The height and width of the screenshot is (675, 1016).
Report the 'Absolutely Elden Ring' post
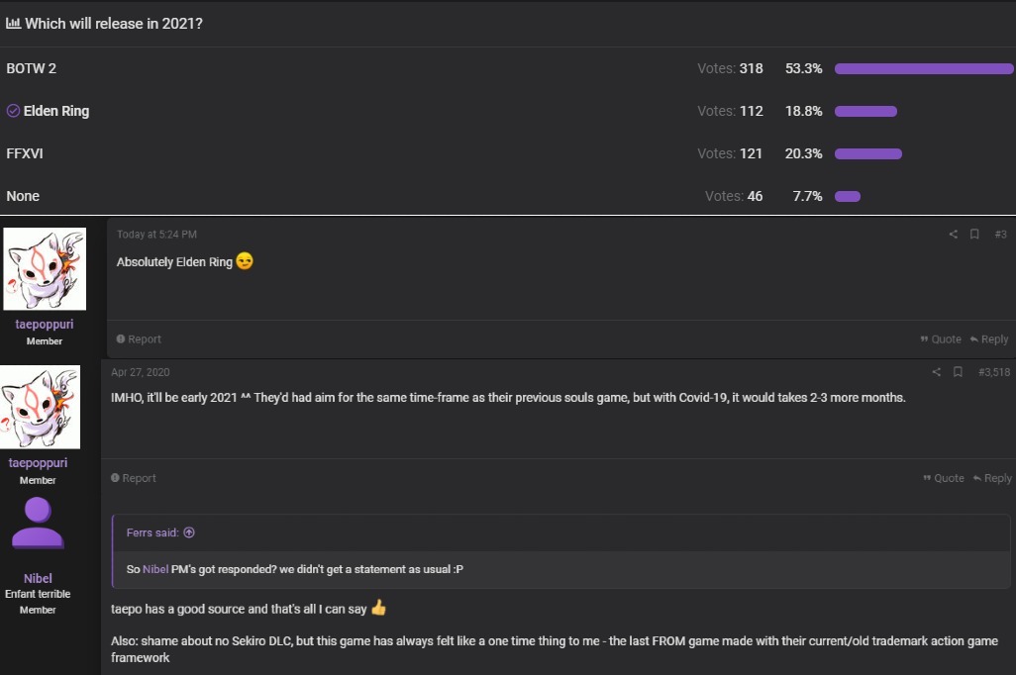coord(139,338)
